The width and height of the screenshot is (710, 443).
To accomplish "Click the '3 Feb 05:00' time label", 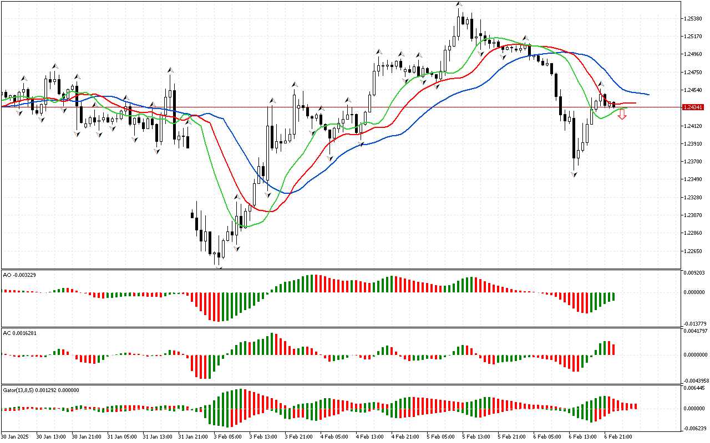I will pos(229,437).
